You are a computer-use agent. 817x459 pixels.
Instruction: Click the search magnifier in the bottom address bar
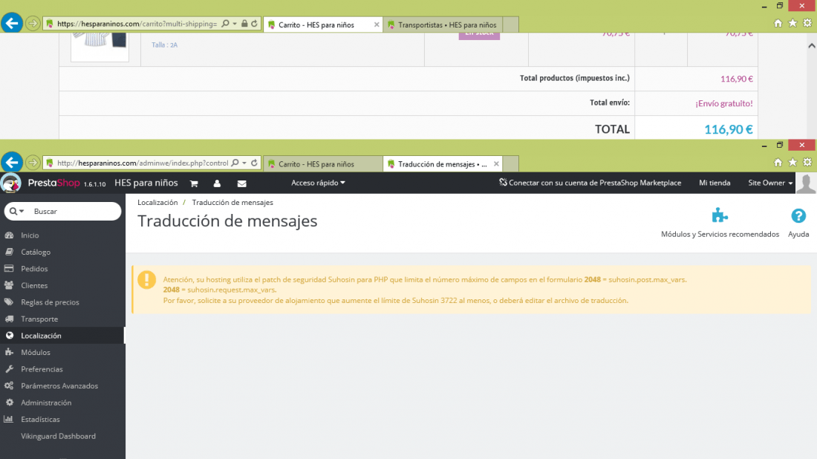(x=235, y=163)
